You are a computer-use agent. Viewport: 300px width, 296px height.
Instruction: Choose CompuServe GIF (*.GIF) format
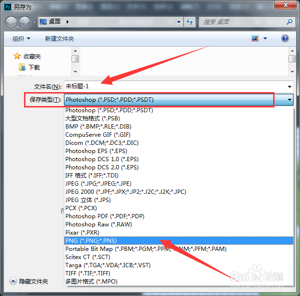point(179,135)
